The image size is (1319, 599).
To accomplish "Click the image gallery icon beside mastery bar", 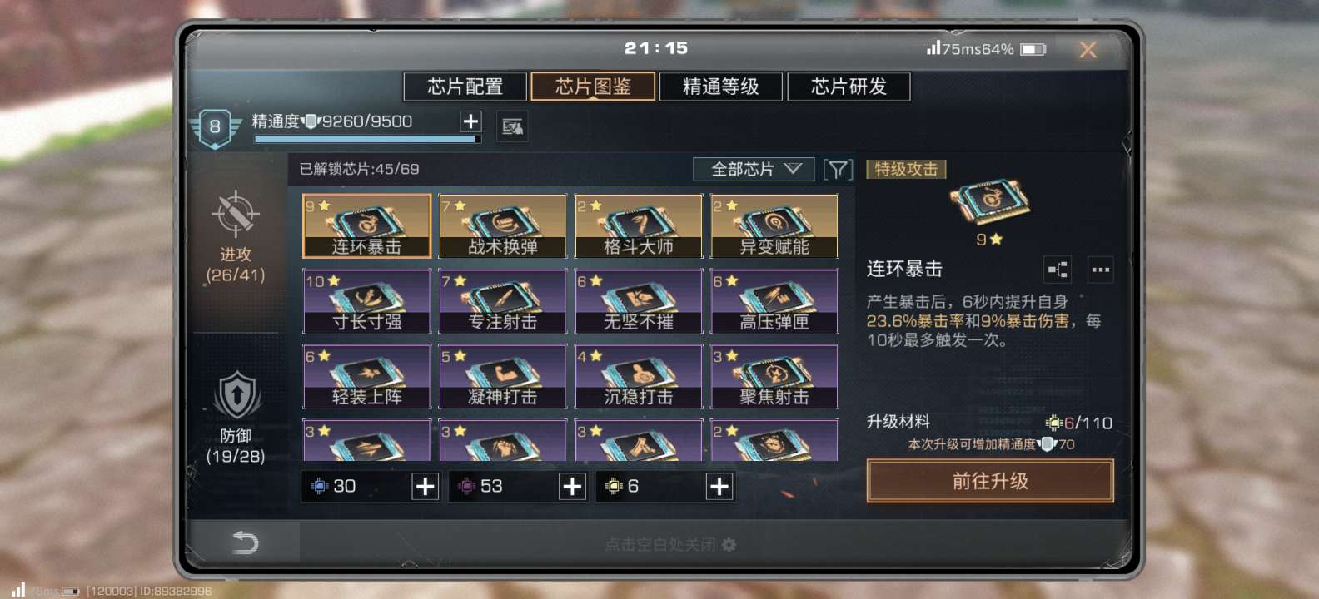I will [512, 126].
